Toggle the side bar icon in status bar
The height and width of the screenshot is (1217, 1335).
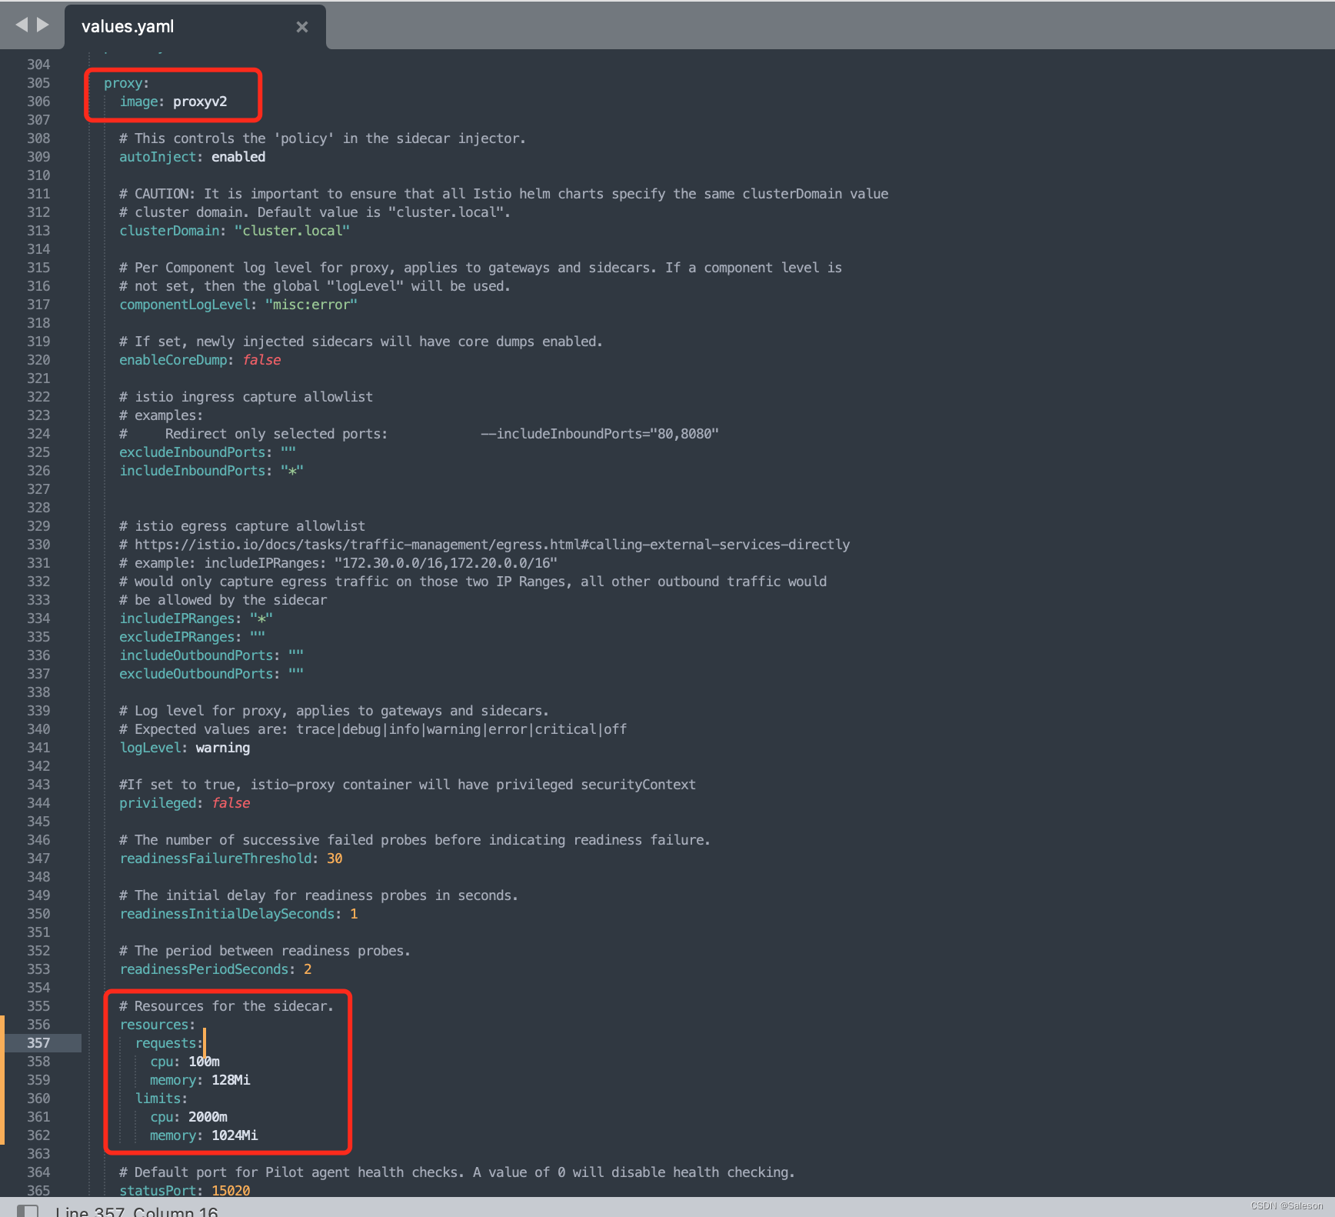28,1211
